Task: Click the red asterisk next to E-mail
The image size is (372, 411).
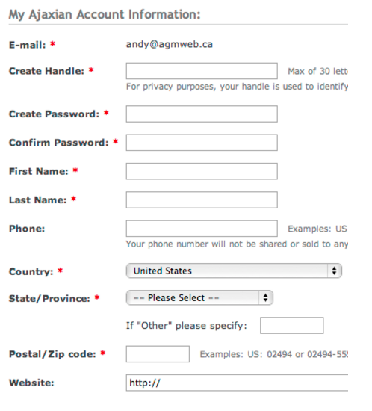Action: click(52, 44)
